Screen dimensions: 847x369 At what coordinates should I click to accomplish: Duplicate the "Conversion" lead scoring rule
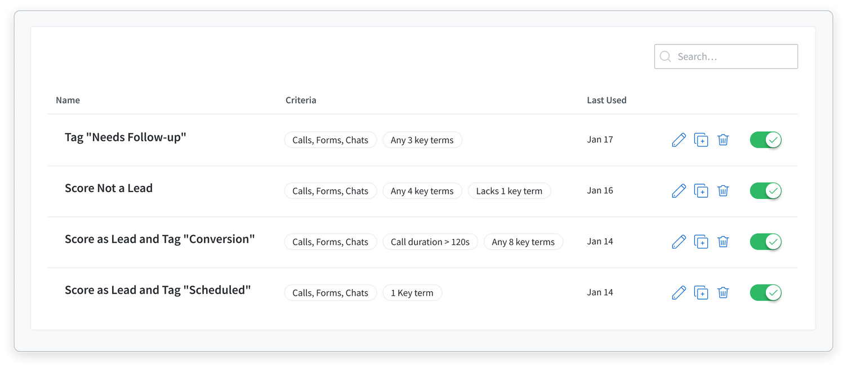(x=701, y=242)
